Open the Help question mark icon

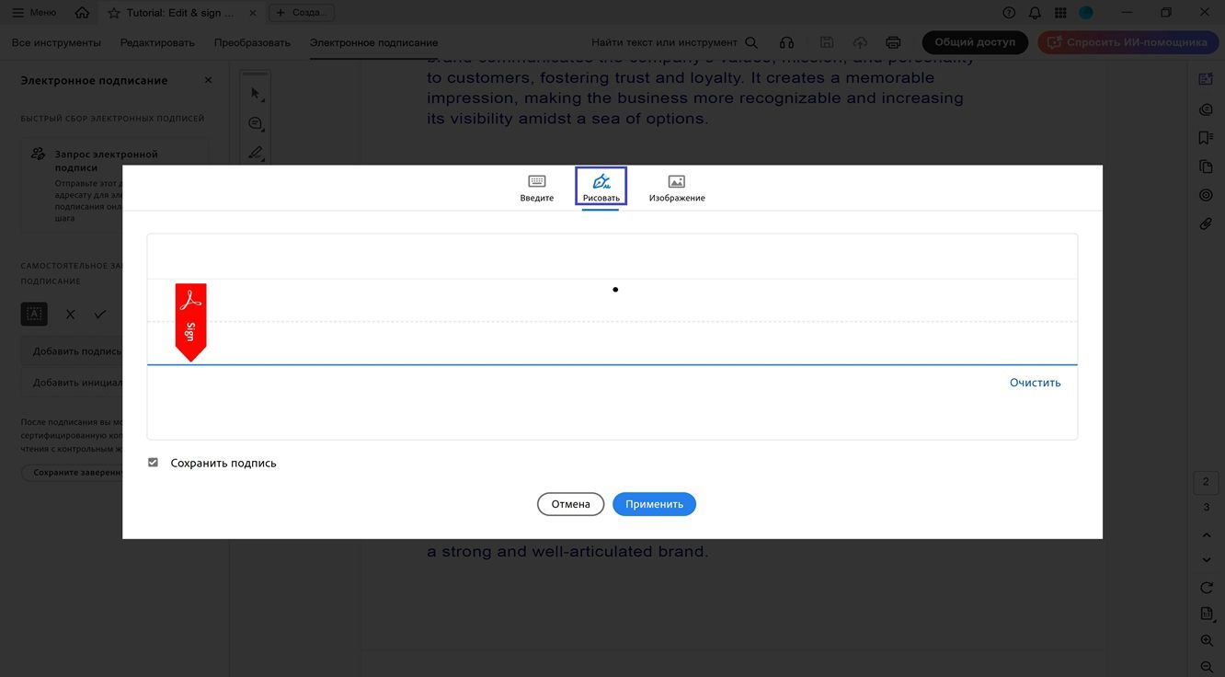[x=1009, y=13]
